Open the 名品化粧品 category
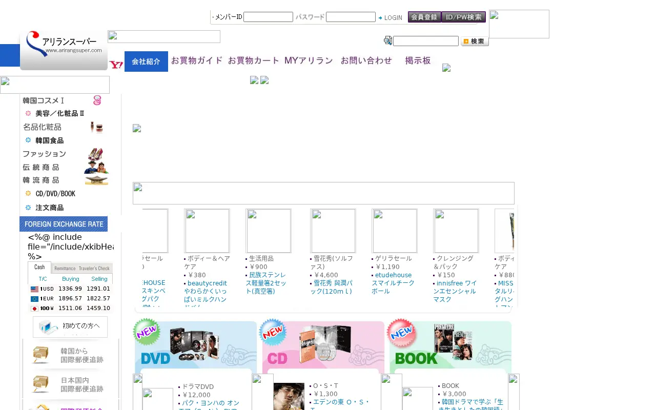This screenshot has height=410, width=656. [x=64, y=127]
